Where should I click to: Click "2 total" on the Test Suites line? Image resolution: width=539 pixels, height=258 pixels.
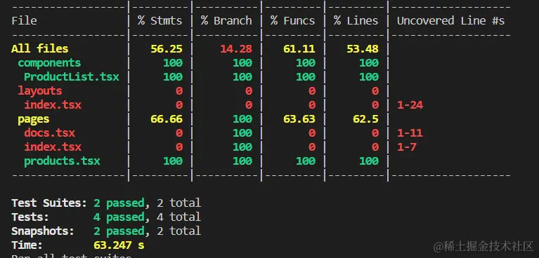pyautogui.click(x=179, y=203)
